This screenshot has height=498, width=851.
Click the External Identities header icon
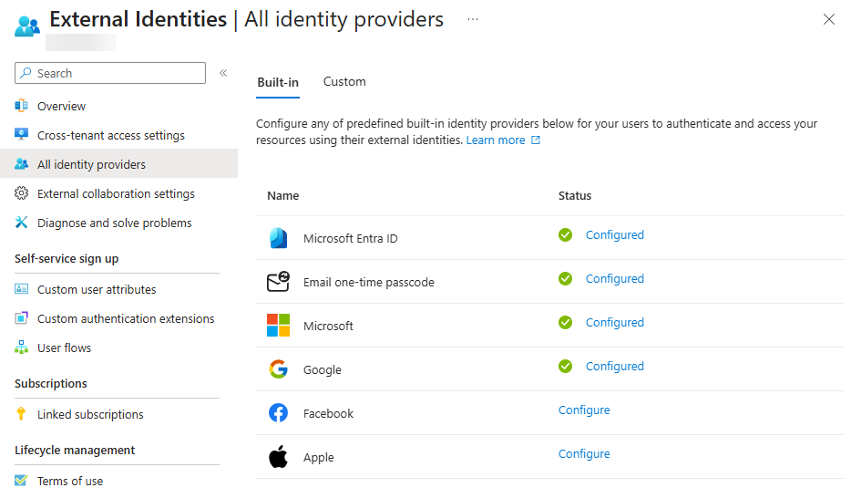point(27,25)
